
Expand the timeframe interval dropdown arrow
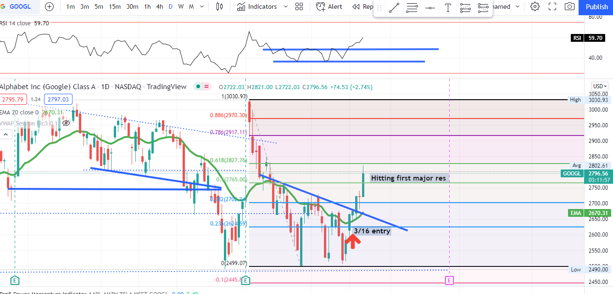coord(201,6)
